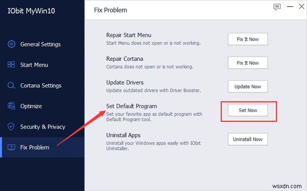Click the Optimize sidebar icon
This screenshot has height=191, width=307.
11,106
